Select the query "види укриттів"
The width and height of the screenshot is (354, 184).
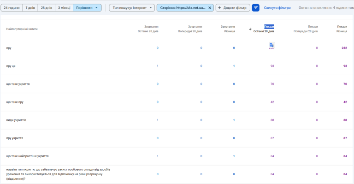pos(16,120)
